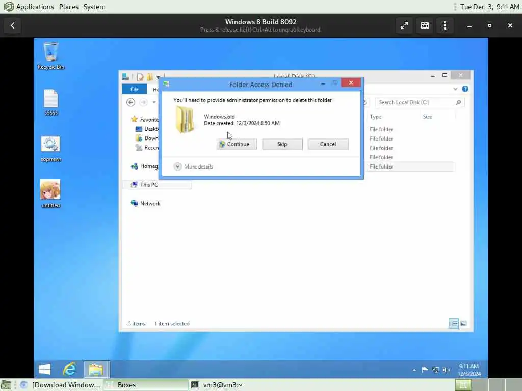Click New folder icon in quick access toolbar
Screen dimensions: 522x391
pos(150,77)
